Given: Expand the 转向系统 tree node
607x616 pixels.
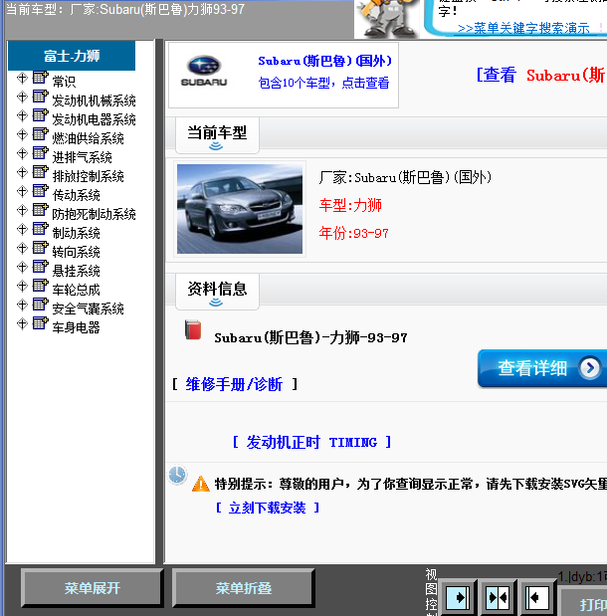Looking at the screenshot, I should point(22,248).
